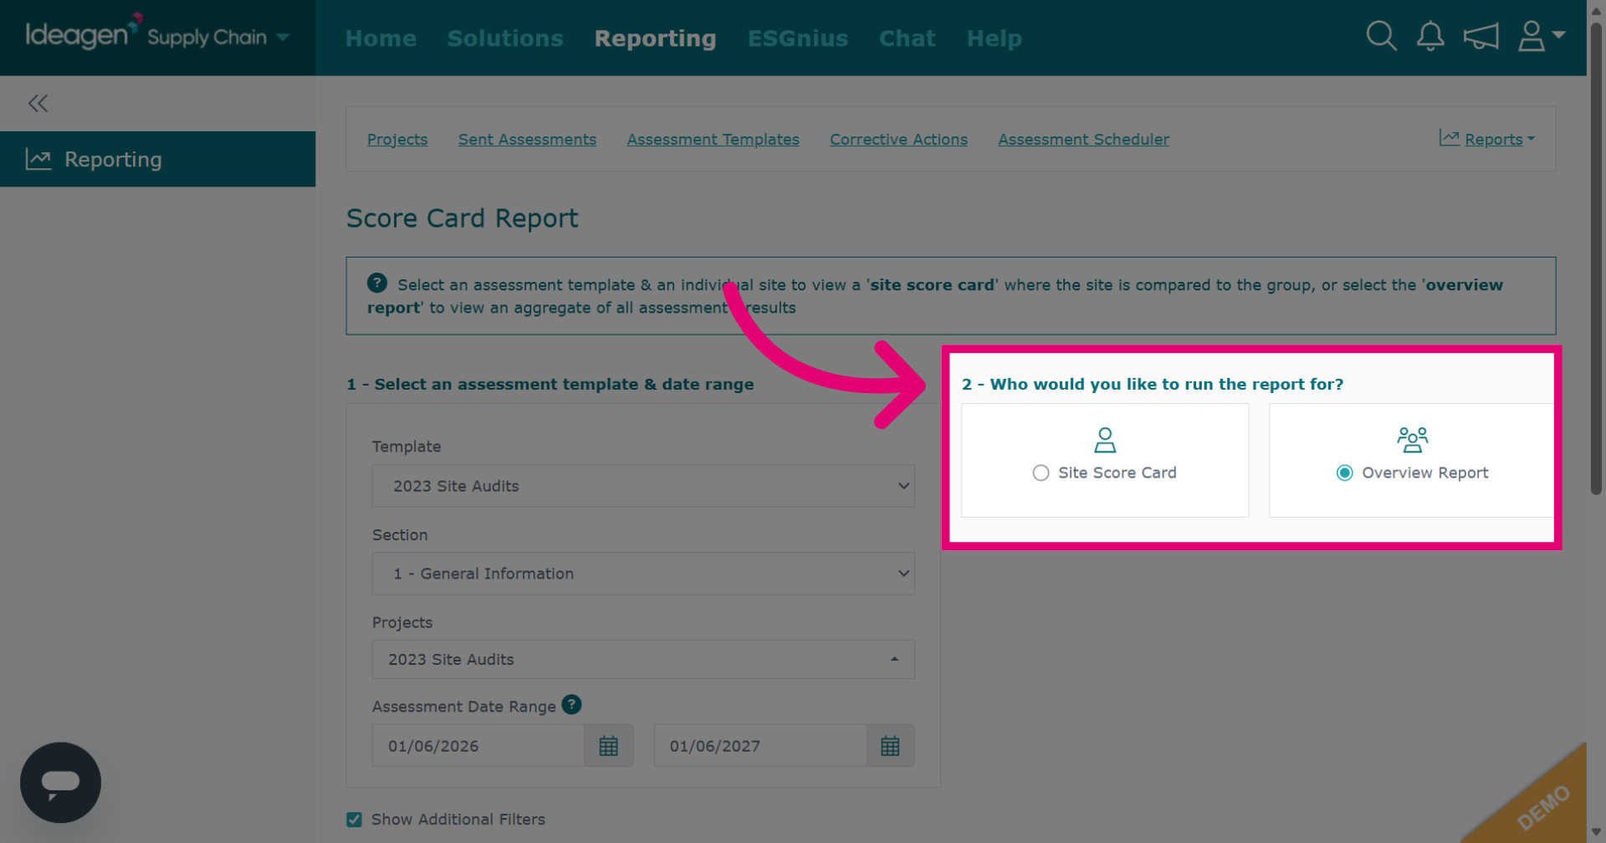1606x843 pixels.
Task: Open the search magnifier icon
Action: [1381, 36]
